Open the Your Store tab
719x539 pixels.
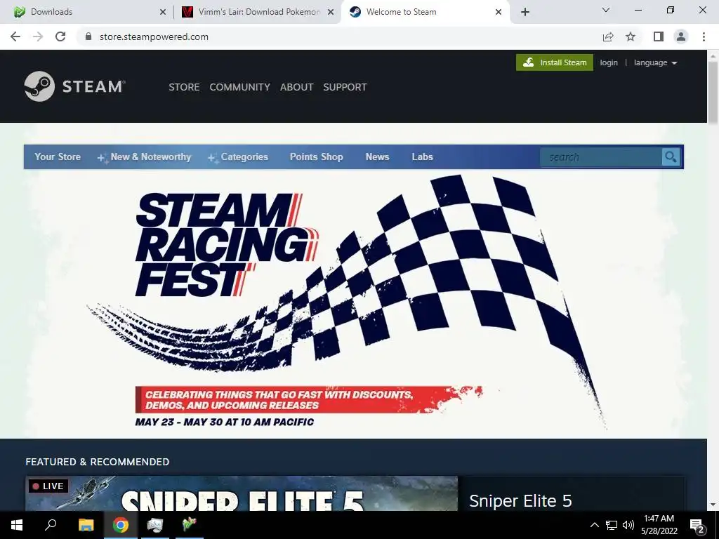pyautogui.click(x=58, y=157)
